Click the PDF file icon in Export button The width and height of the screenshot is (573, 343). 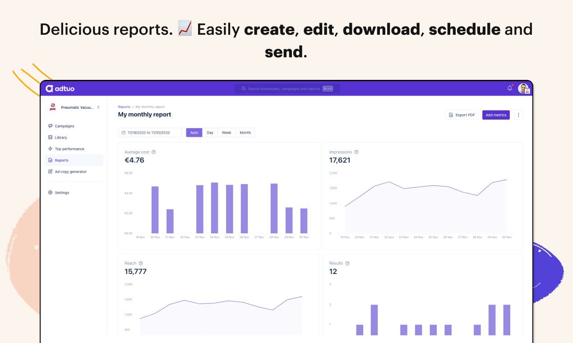click(451, 115)
